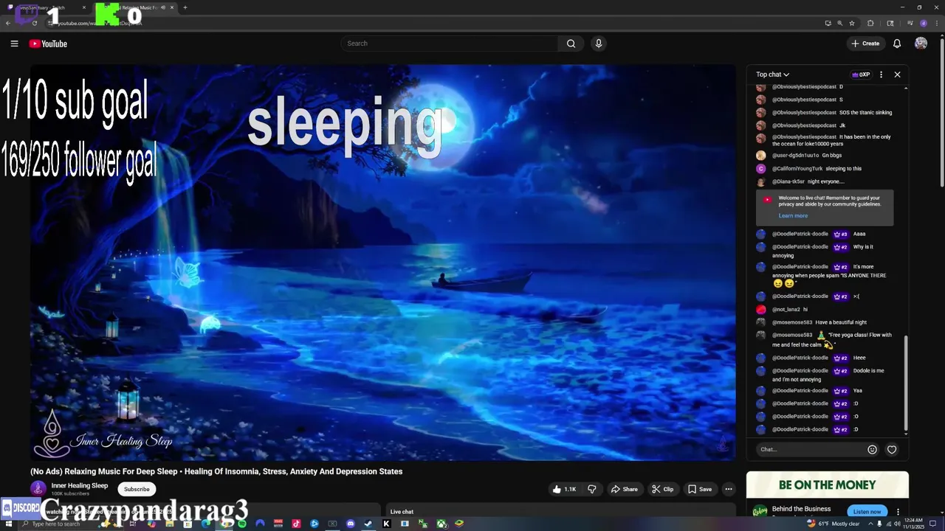Open a new browser tab
This screenshot has height=531, width=945.
coord(185,7)
